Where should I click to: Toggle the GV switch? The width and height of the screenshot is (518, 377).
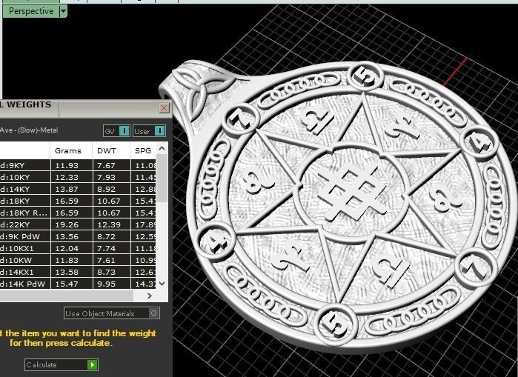pyautogui.click(x=116, y=131)
